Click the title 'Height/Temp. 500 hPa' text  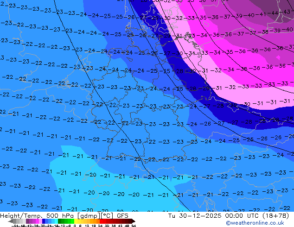(38, 216)
